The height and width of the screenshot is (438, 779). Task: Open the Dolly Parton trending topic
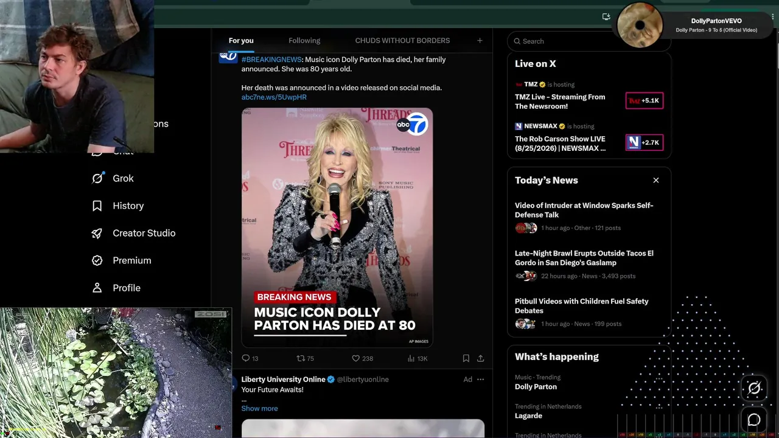[x=536, y=387]
